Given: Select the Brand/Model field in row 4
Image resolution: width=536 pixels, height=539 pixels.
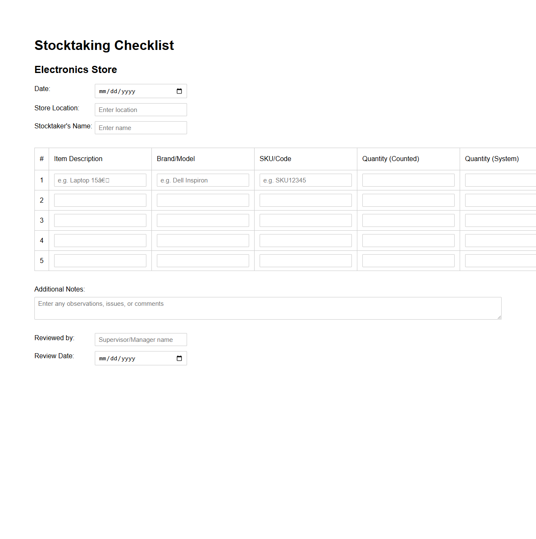Looking at the screenshot, I should (x=203, y=240).
